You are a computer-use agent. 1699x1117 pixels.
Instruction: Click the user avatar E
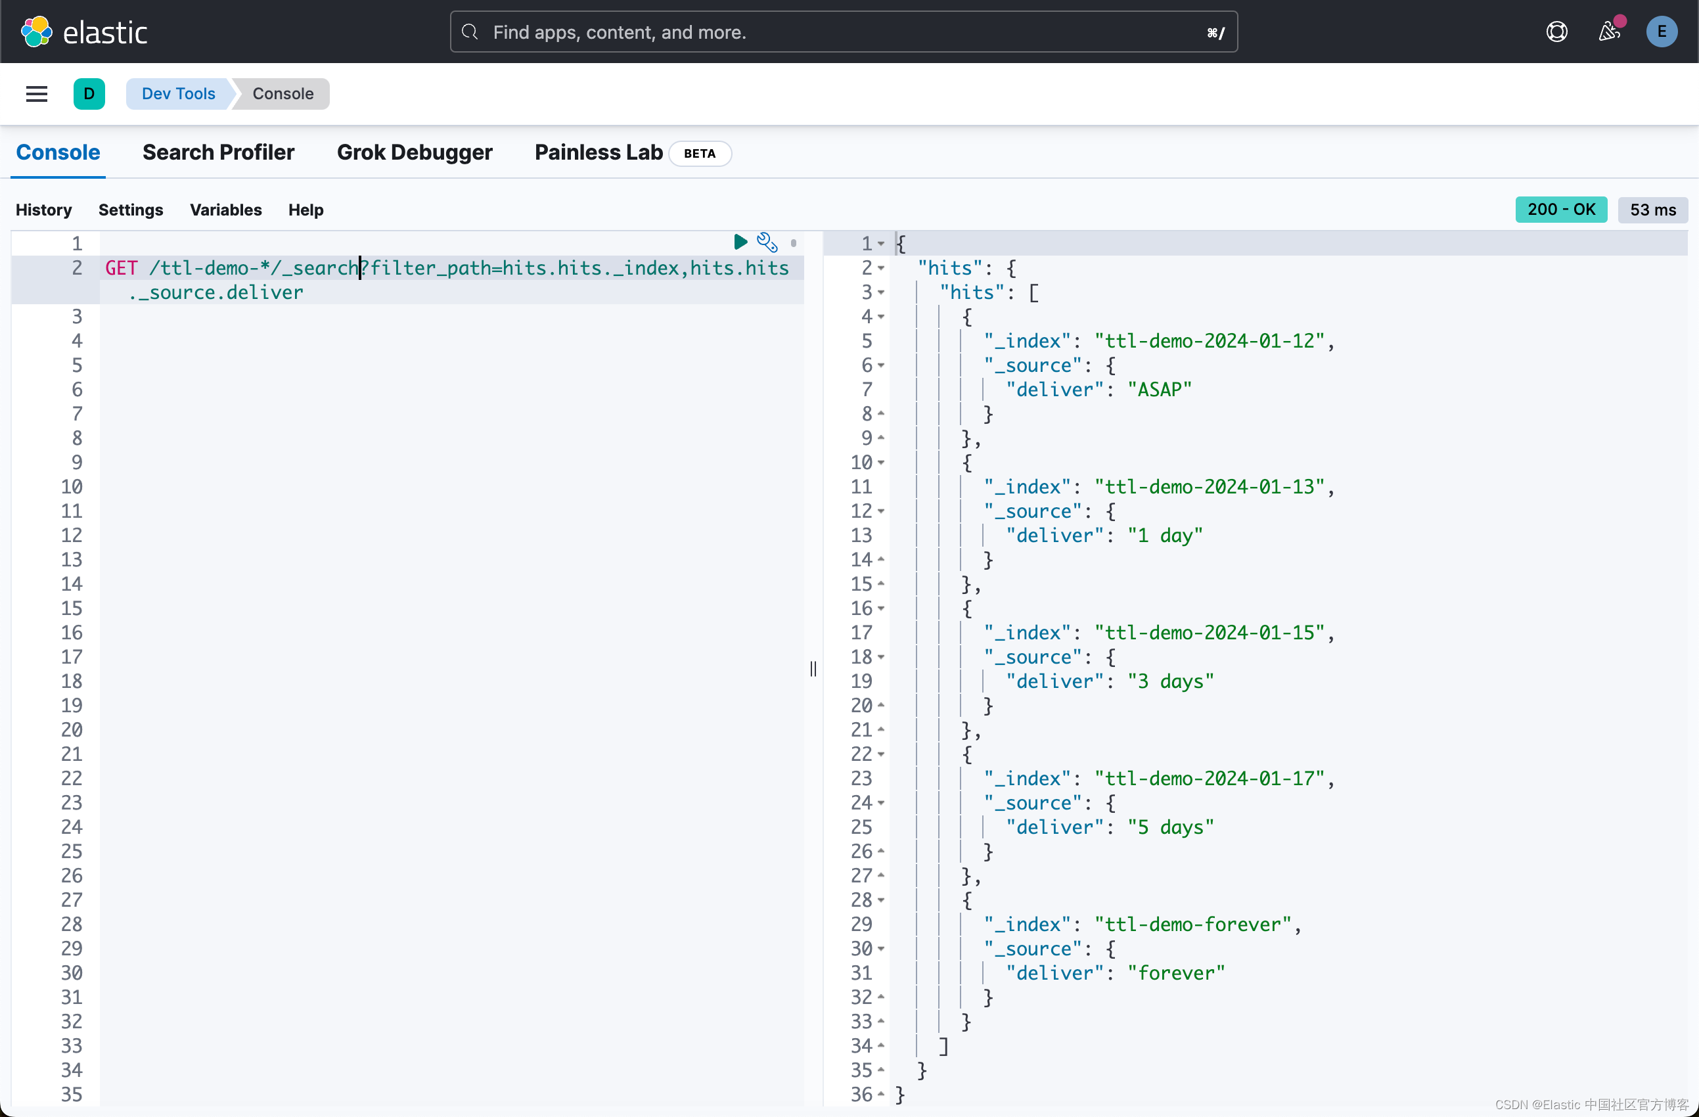(x=1661, y=32)
